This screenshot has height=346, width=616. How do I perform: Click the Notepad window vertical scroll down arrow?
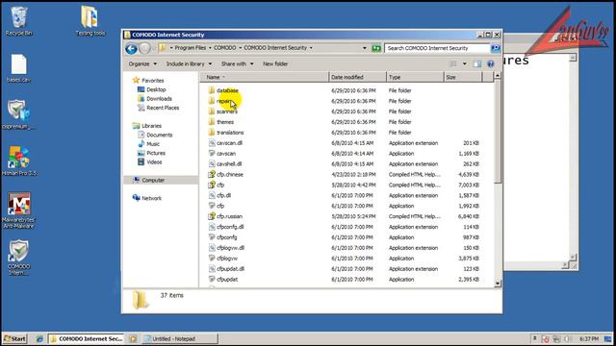573,258
